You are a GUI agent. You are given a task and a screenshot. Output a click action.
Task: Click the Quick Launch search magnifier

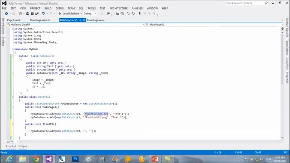coord(266,3)
